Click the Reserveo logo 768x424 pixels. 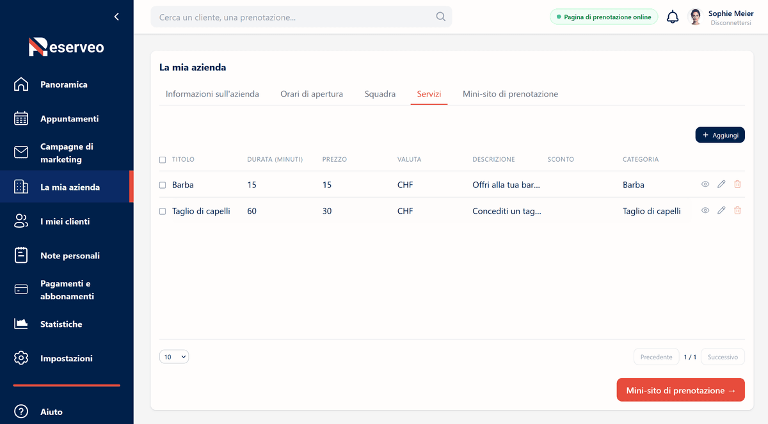pos(67,47)
